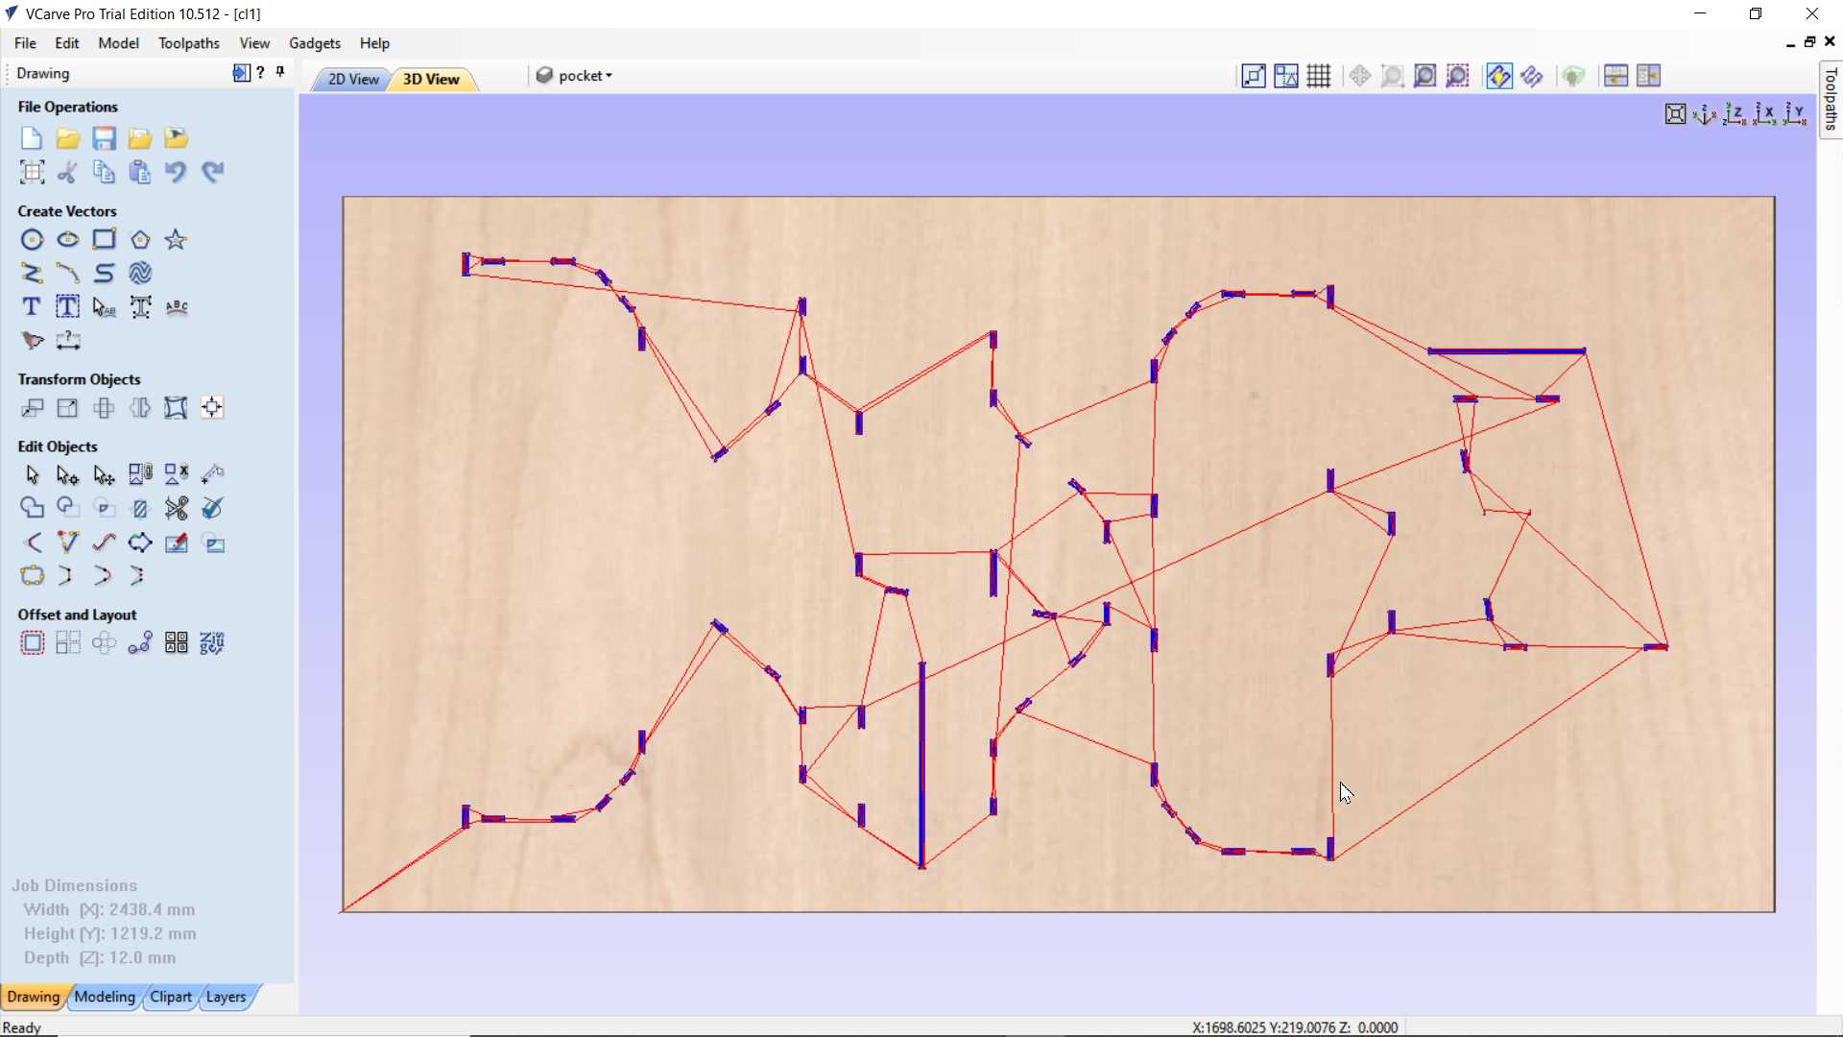Pin the Drawing panel open
This screenshot has width=1843, height=1037.
pyautogui.click(x=280, y=72)
